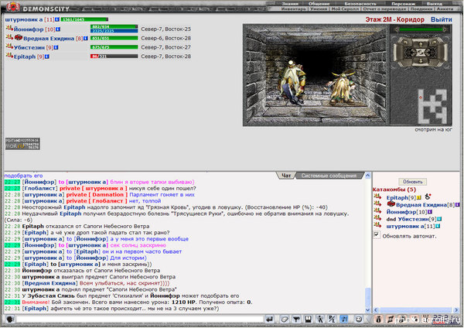Click the online list left scroll arrow
This screenshot has height=328, width=464.
click(376, 310)
